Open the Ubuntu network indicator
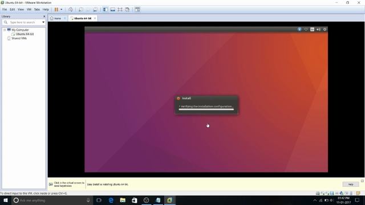Screen dimensions: 365x205 (x=306, y=29)
